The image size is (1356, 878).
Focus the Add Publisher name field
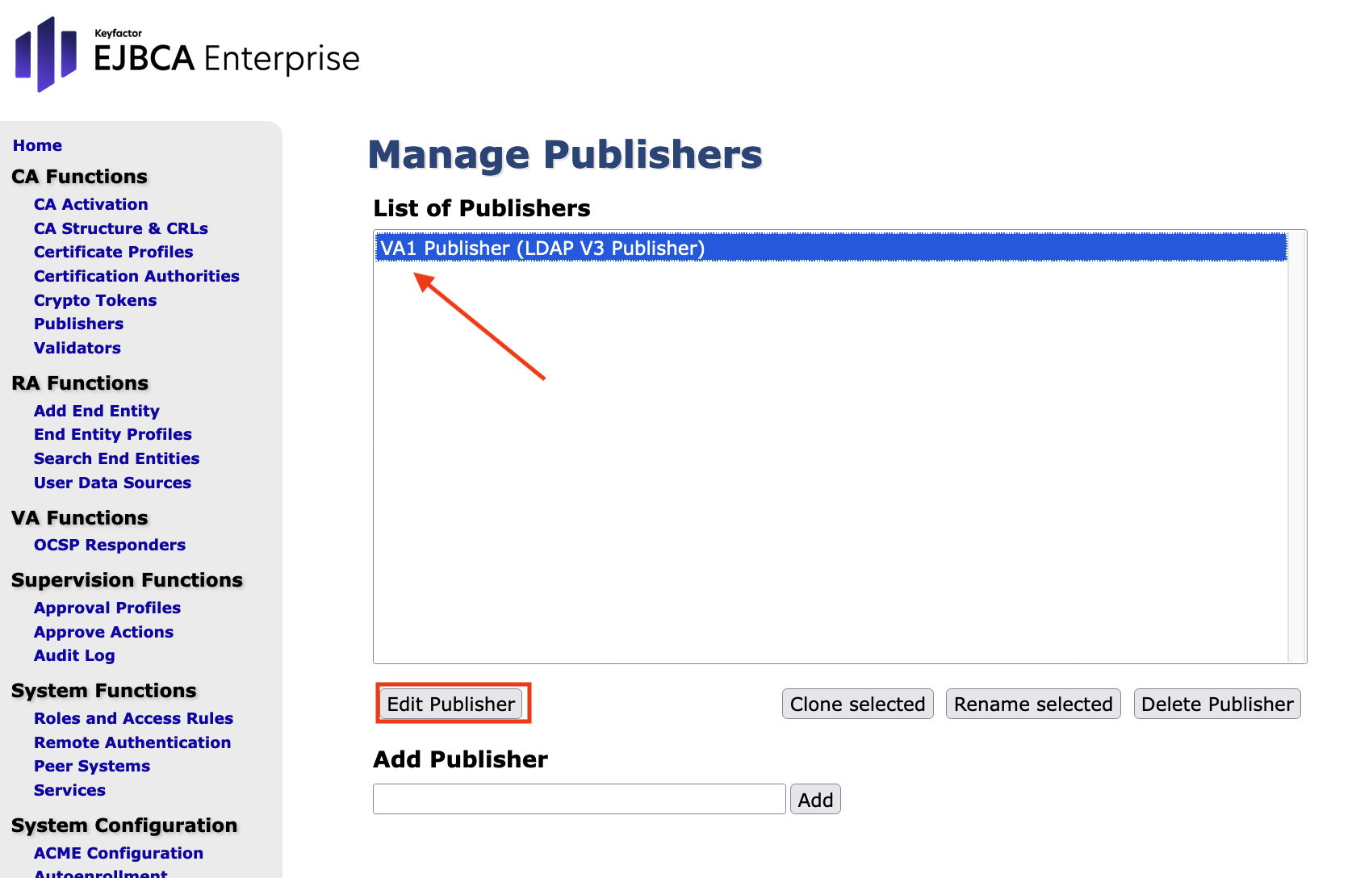[x=579, y=799]
